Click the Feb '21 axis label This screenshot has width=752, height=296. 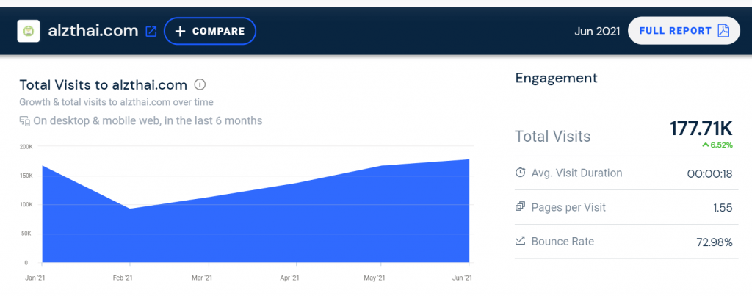pyautogui.click(x=123, y=278)
